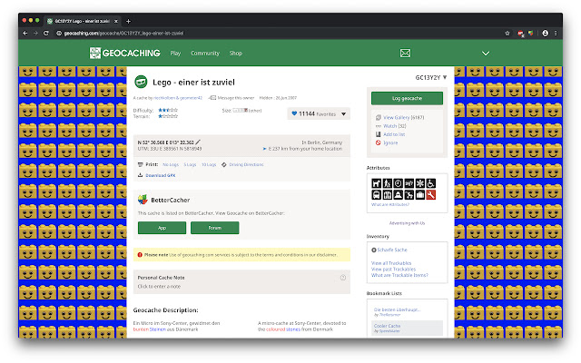This screenshot has height=363, width=581.
Task: Click the BetterCacher Forum button
Action: pos(214,228)
